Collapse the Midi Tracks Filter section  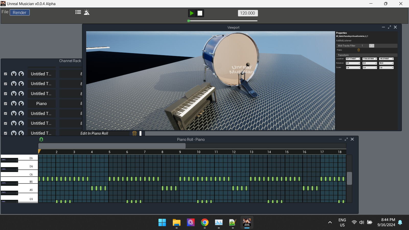click(x=337, y=45)
